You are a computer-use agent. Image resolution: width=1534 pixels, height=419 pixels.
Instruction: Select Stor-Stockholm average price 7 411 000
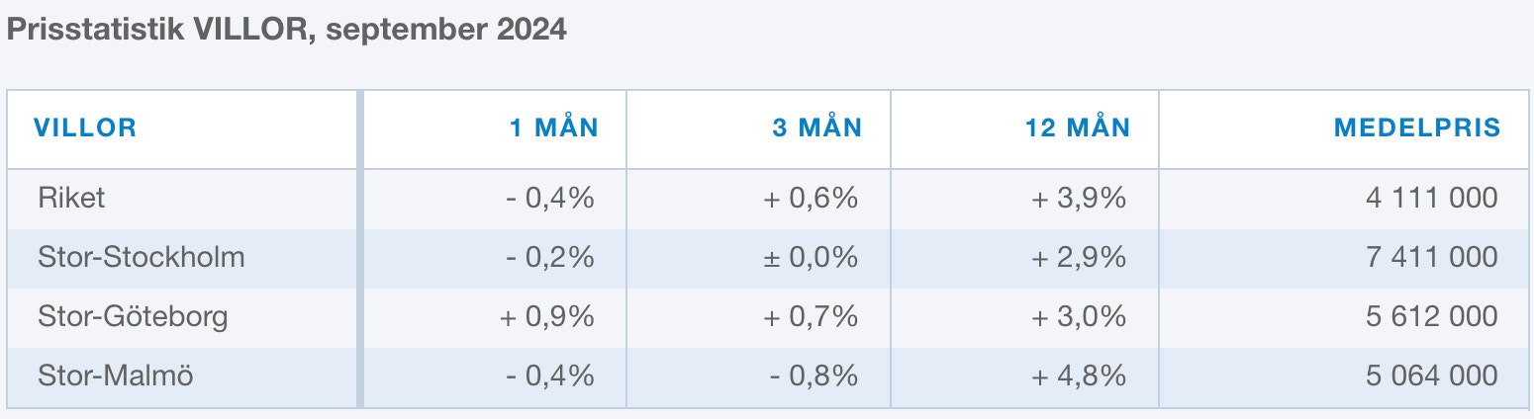pyautogui.click(x=1431, y=257)
